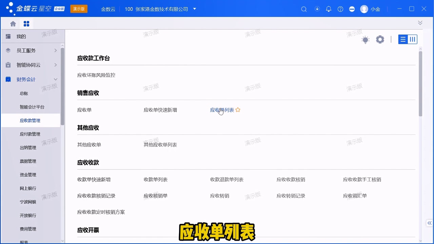Click the sidebar scrollbar down arrow
434x244 pixels.
pyautogui.click(x=62, y=241)
